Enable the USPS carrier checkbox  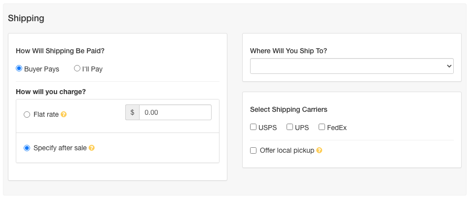pyautogui.click(x=254, y=127)
